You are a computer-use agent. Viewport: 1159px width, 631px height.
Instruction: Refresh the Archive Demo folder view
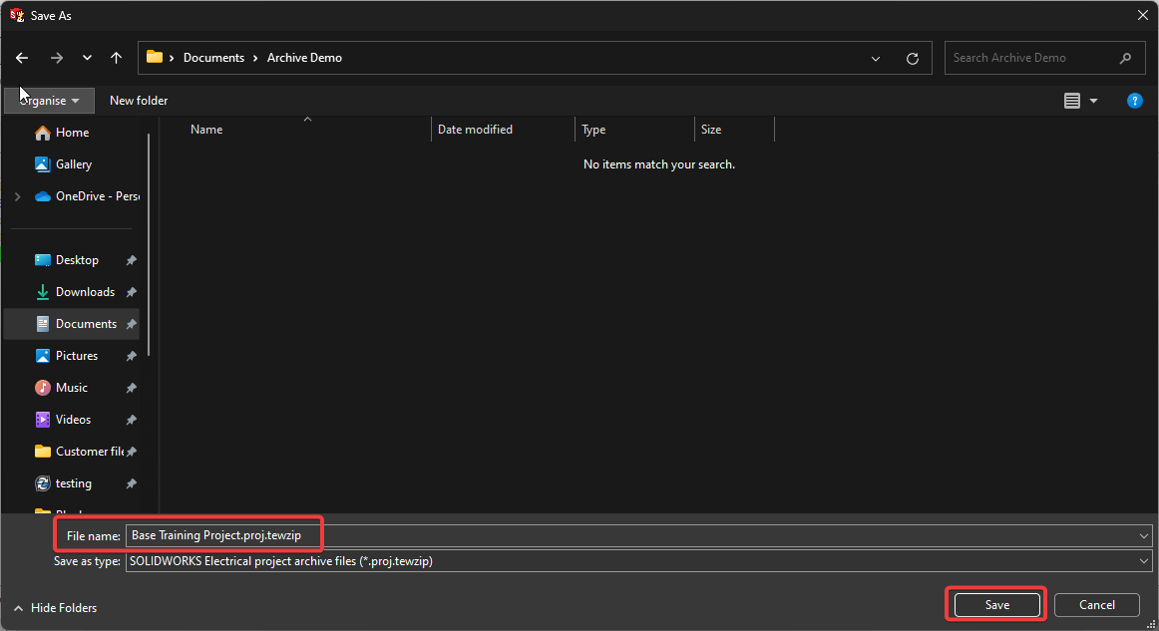[912, 59]
